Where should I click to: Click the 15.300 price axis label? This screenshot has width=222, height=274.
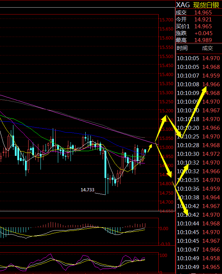[167, 93]
